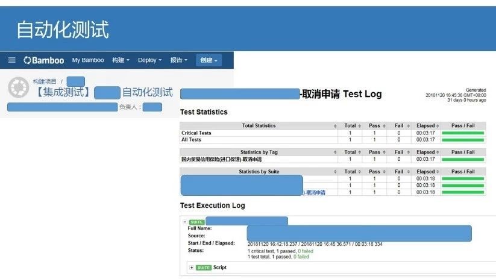Go to My Bamboo
Viewport: 496px width, 279px height.
88,60
